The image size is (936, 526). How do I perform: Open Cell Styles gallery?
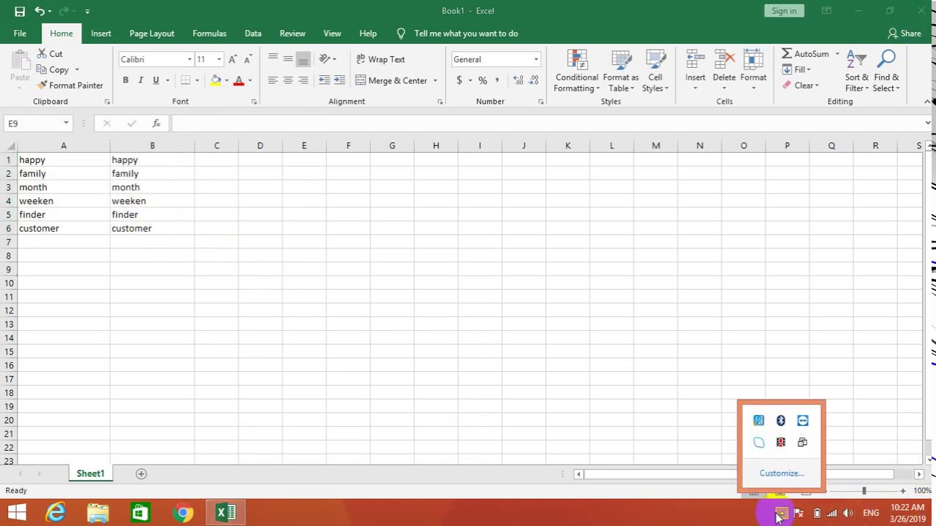[655, 72]
